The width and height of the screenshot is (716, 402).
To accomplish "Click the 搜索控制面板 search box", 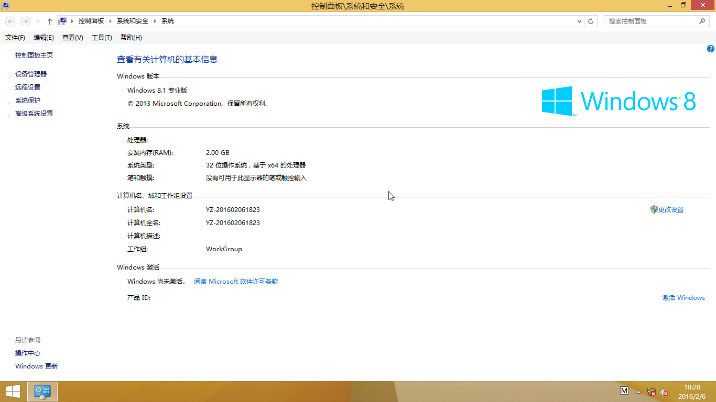I will 652,21.
